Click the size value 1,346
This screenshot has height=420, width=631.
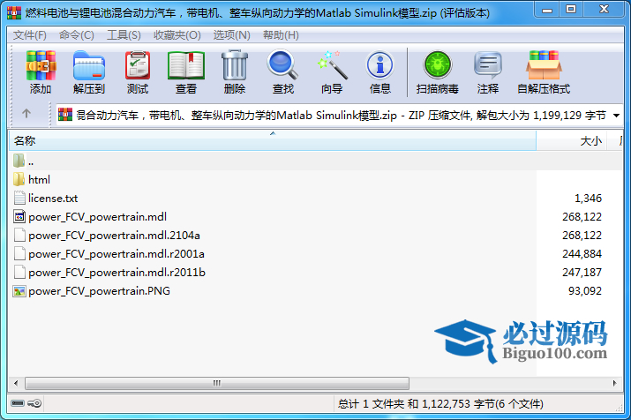tap(588, 199)
